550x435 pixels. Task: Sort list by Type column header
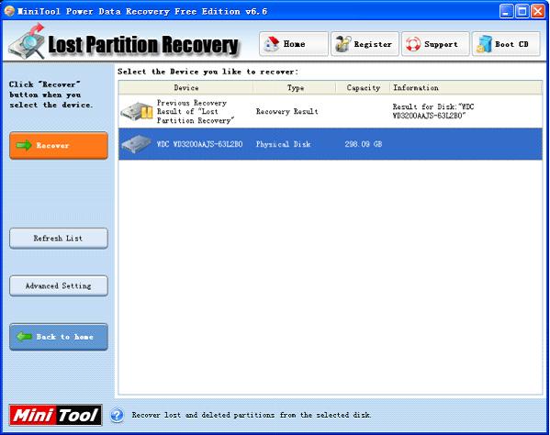[x=295, y=87]
